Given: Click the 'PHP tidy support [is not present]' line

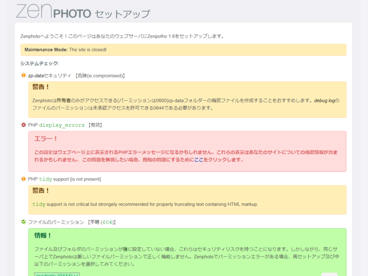Looking at the screenshot, I should pyautogui.click(x=64, y=179).
